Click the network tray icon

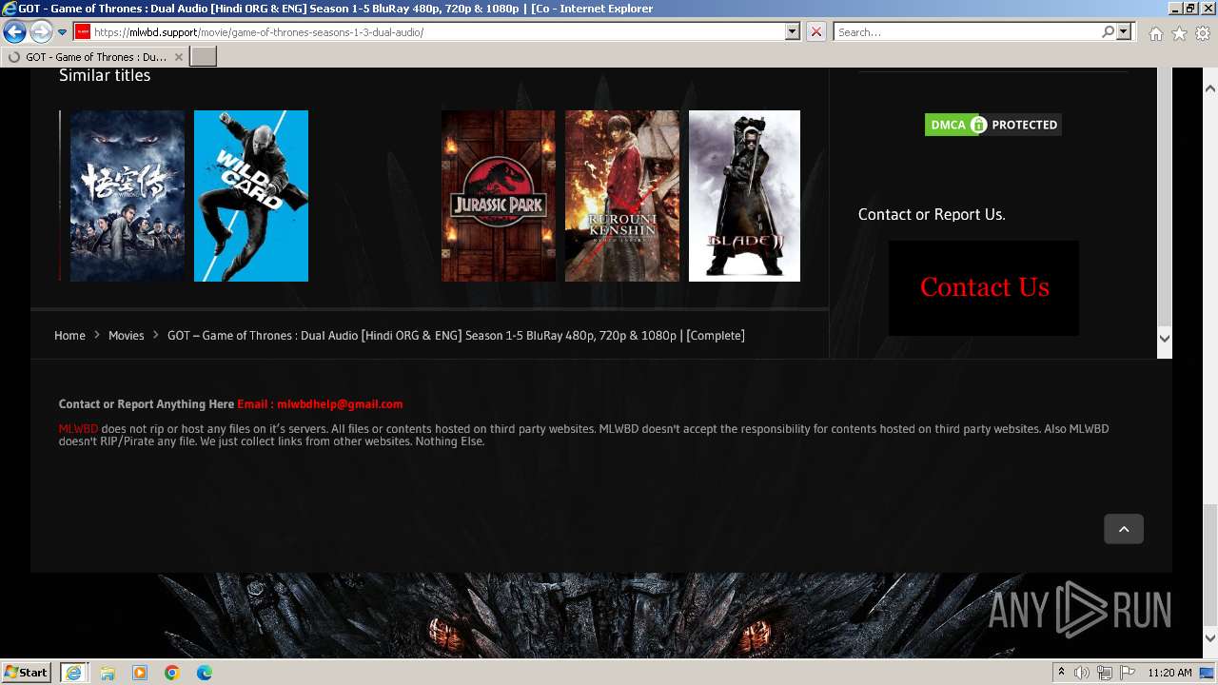[x=1105, y=673]
